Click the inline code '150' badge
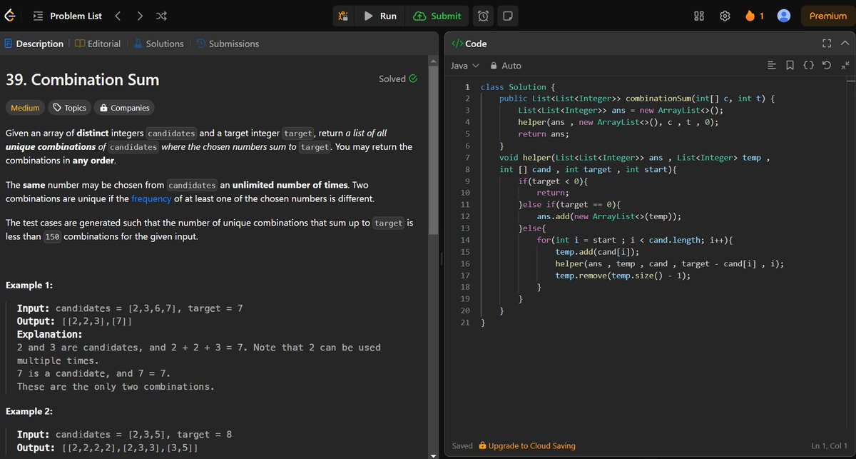Image resolution: width=856 pixels, height=459 pixels. tap(51, 237)
